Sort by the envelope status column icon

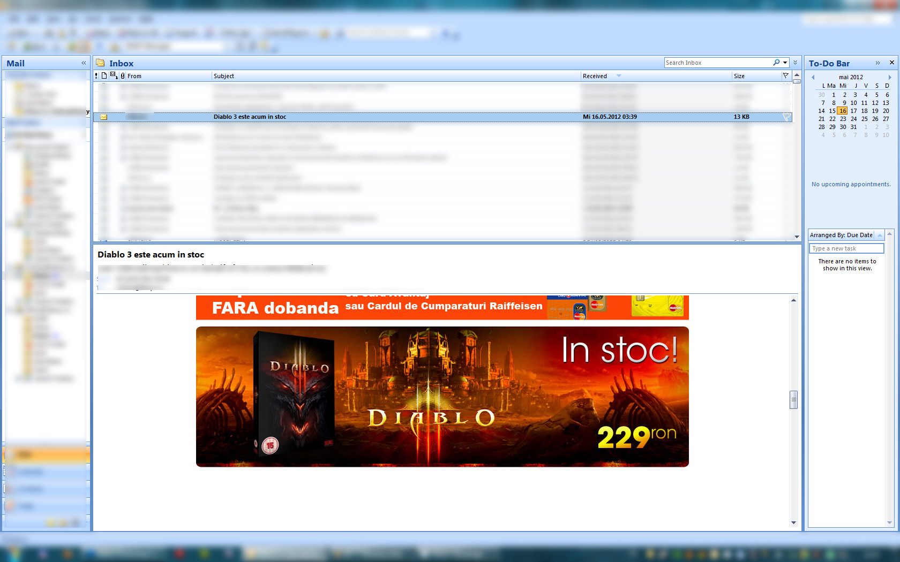[x=114, y=75]
